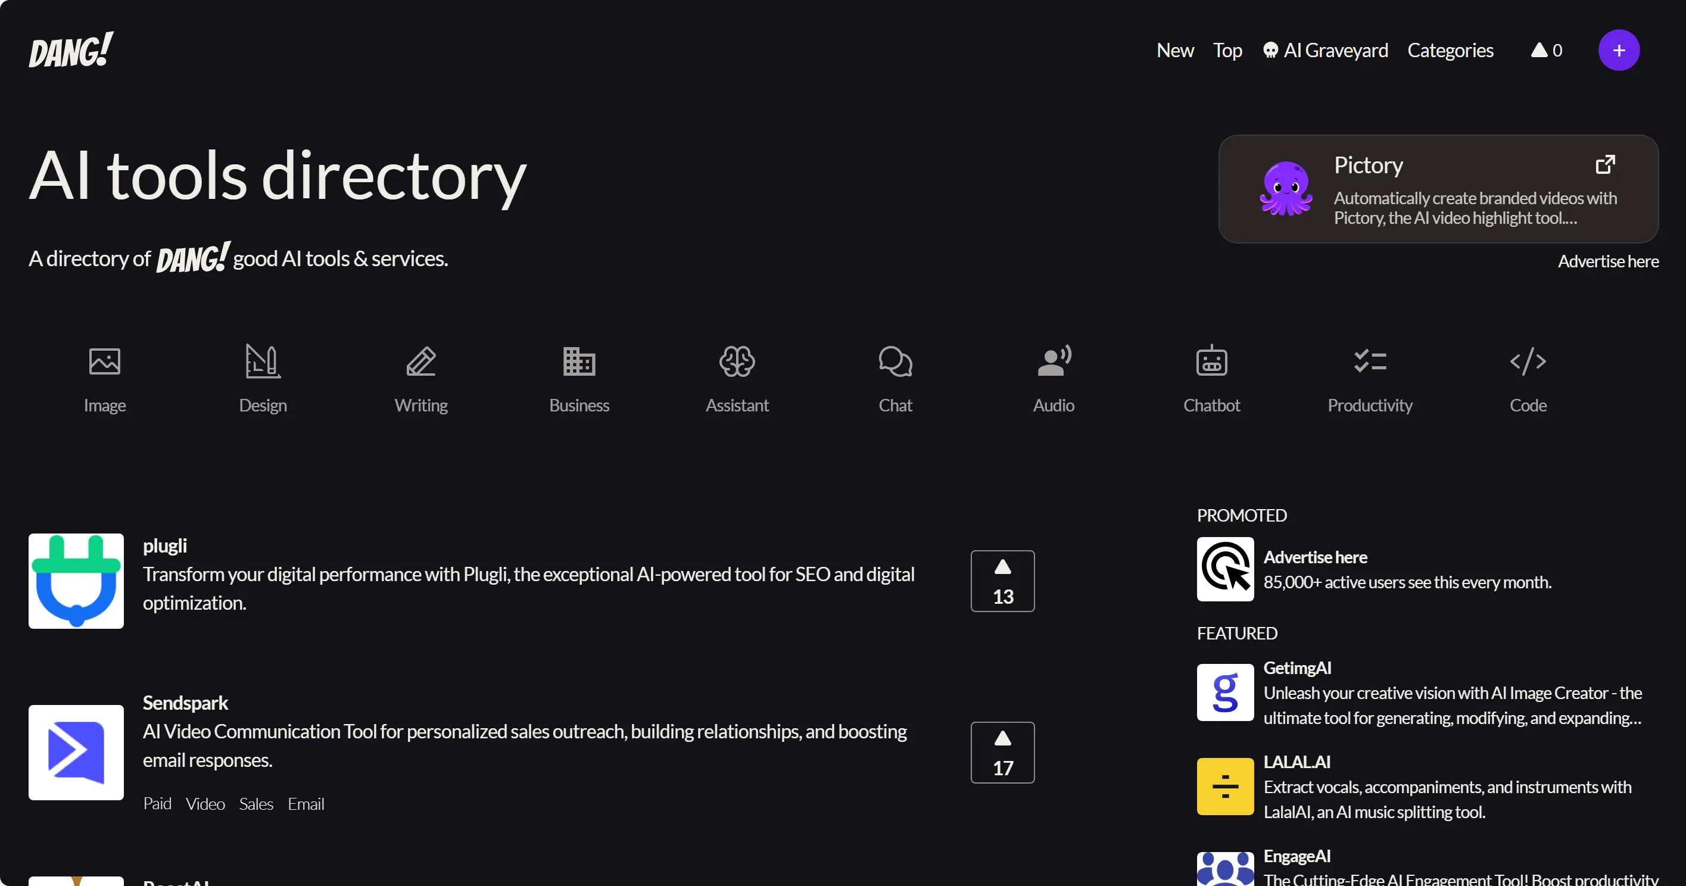Click '85,000+ active users' promo text

click(1407, 582)
